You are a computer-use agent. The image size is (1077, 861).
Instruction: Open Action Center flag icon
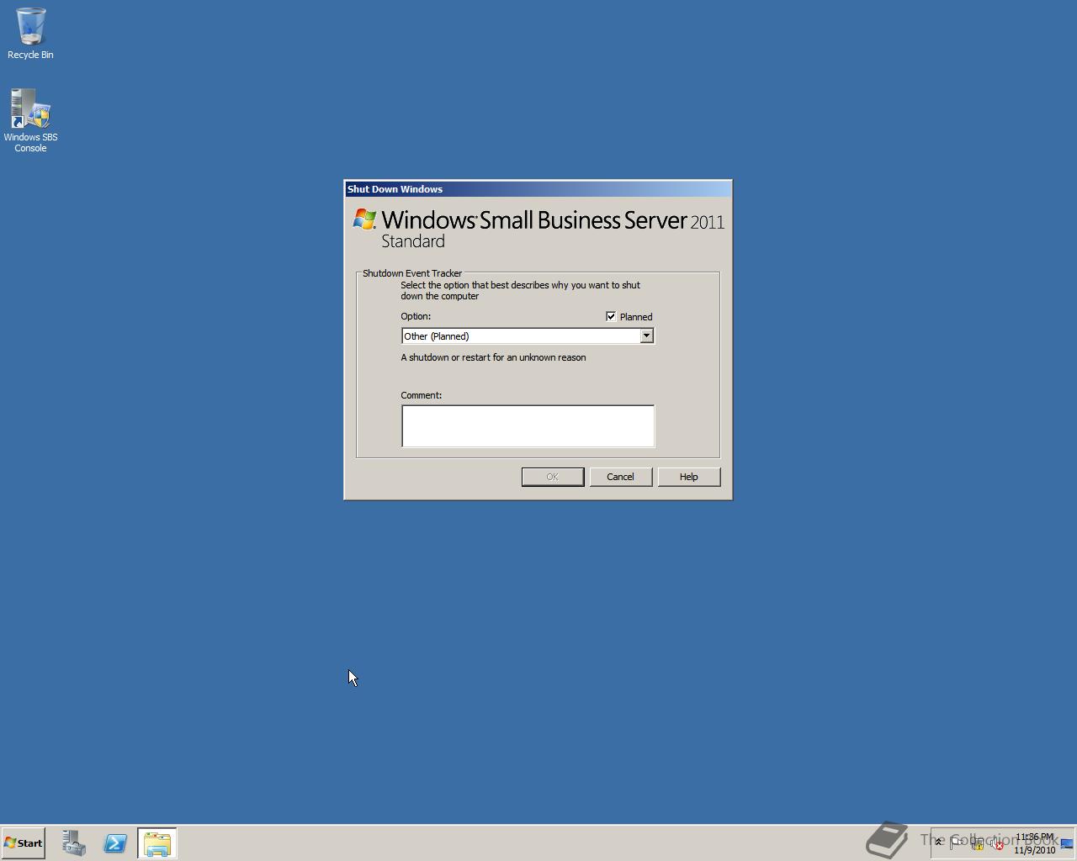(x=956, y=843)
